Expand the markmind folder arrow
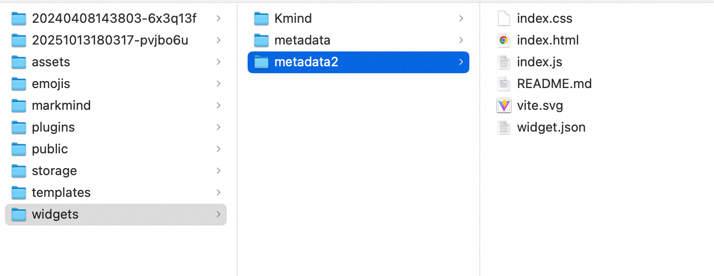The width and height of the screenshot is (714, 276). coord(218,106)
